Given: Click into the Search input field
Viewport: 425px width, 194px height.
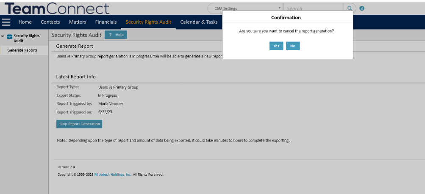Looking at the screenshot, I should [x=313, y=8].
